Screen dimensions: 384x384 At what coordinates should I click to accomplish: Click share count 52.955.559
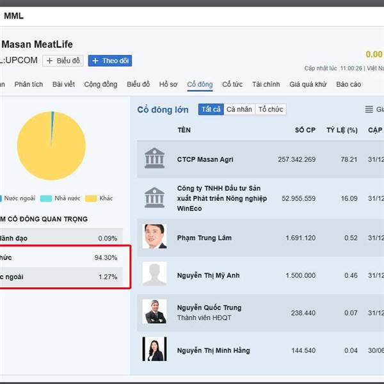click(x=298, y=198)
